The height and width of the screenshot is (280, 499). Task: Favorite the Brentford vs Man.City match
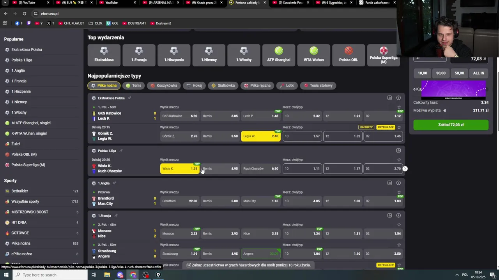tap(399, 192)
